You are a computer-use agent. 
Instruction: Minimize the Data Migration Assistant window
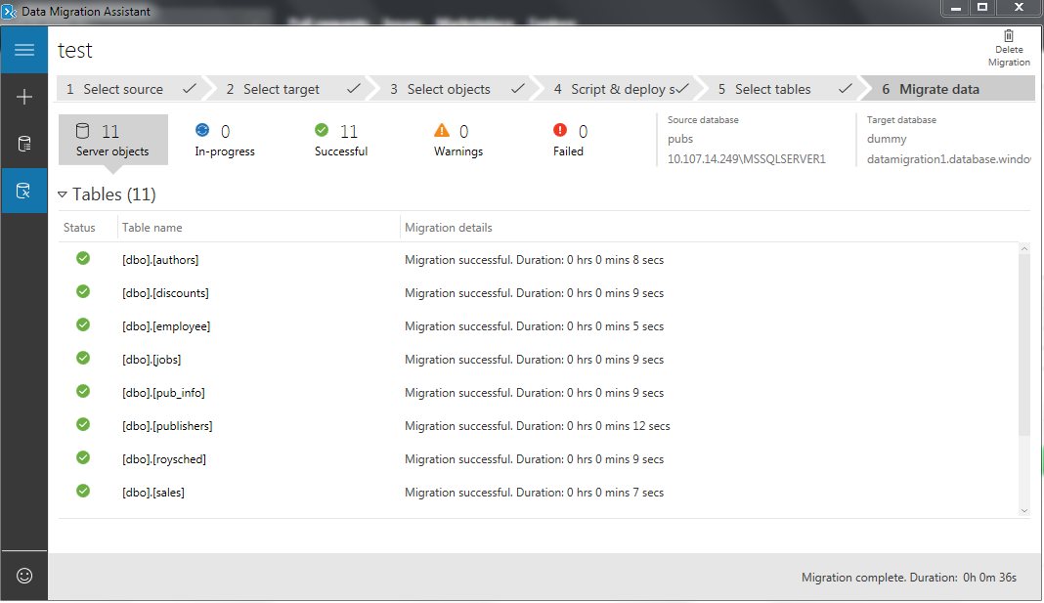[x=955, y=7]
